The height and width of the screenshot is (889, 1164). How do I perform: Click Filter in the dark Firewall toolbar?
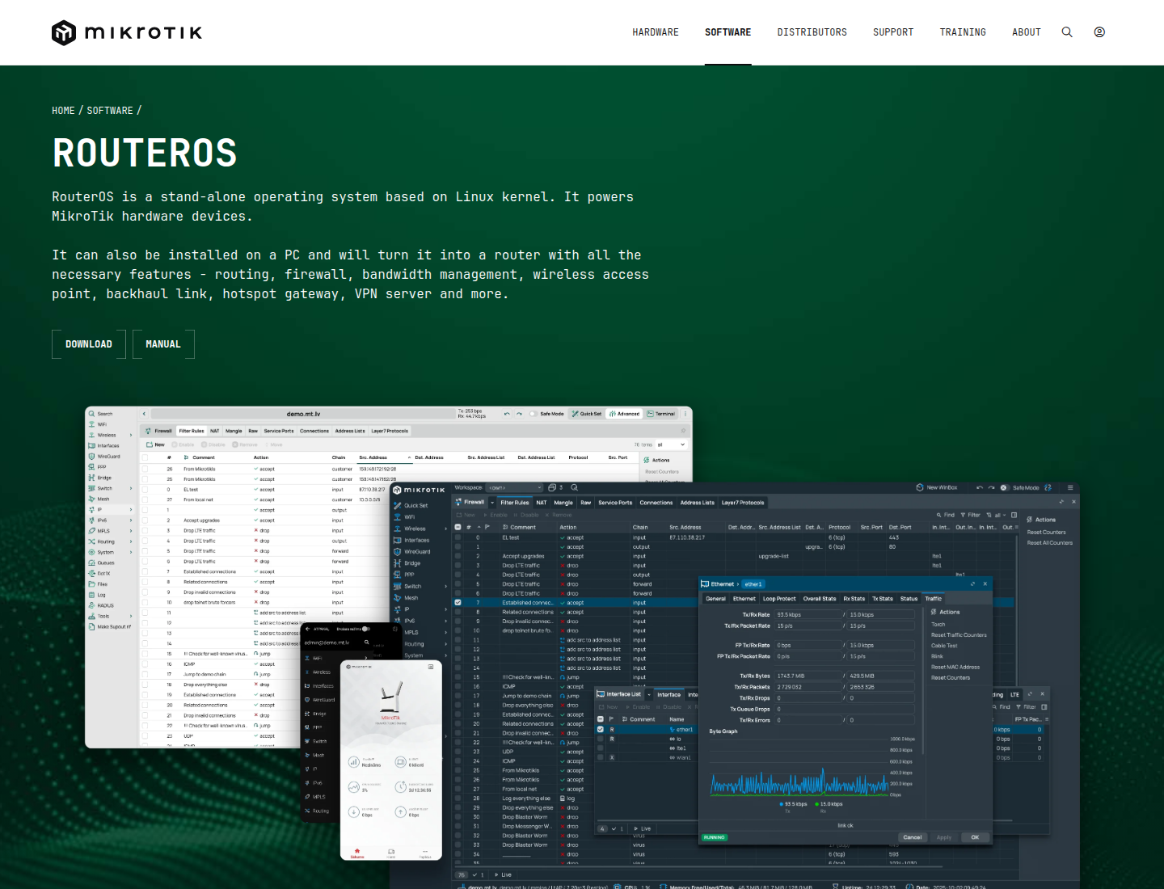coord(971,515)
